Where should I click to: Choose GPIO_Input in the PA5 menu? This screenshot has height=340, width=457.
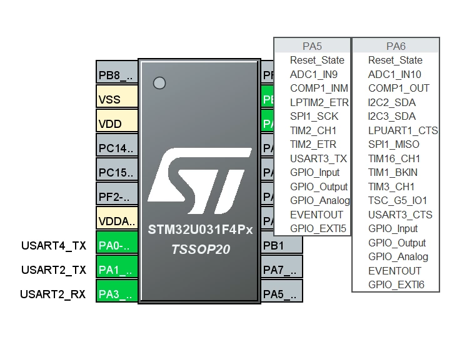(x=312, y=172)
